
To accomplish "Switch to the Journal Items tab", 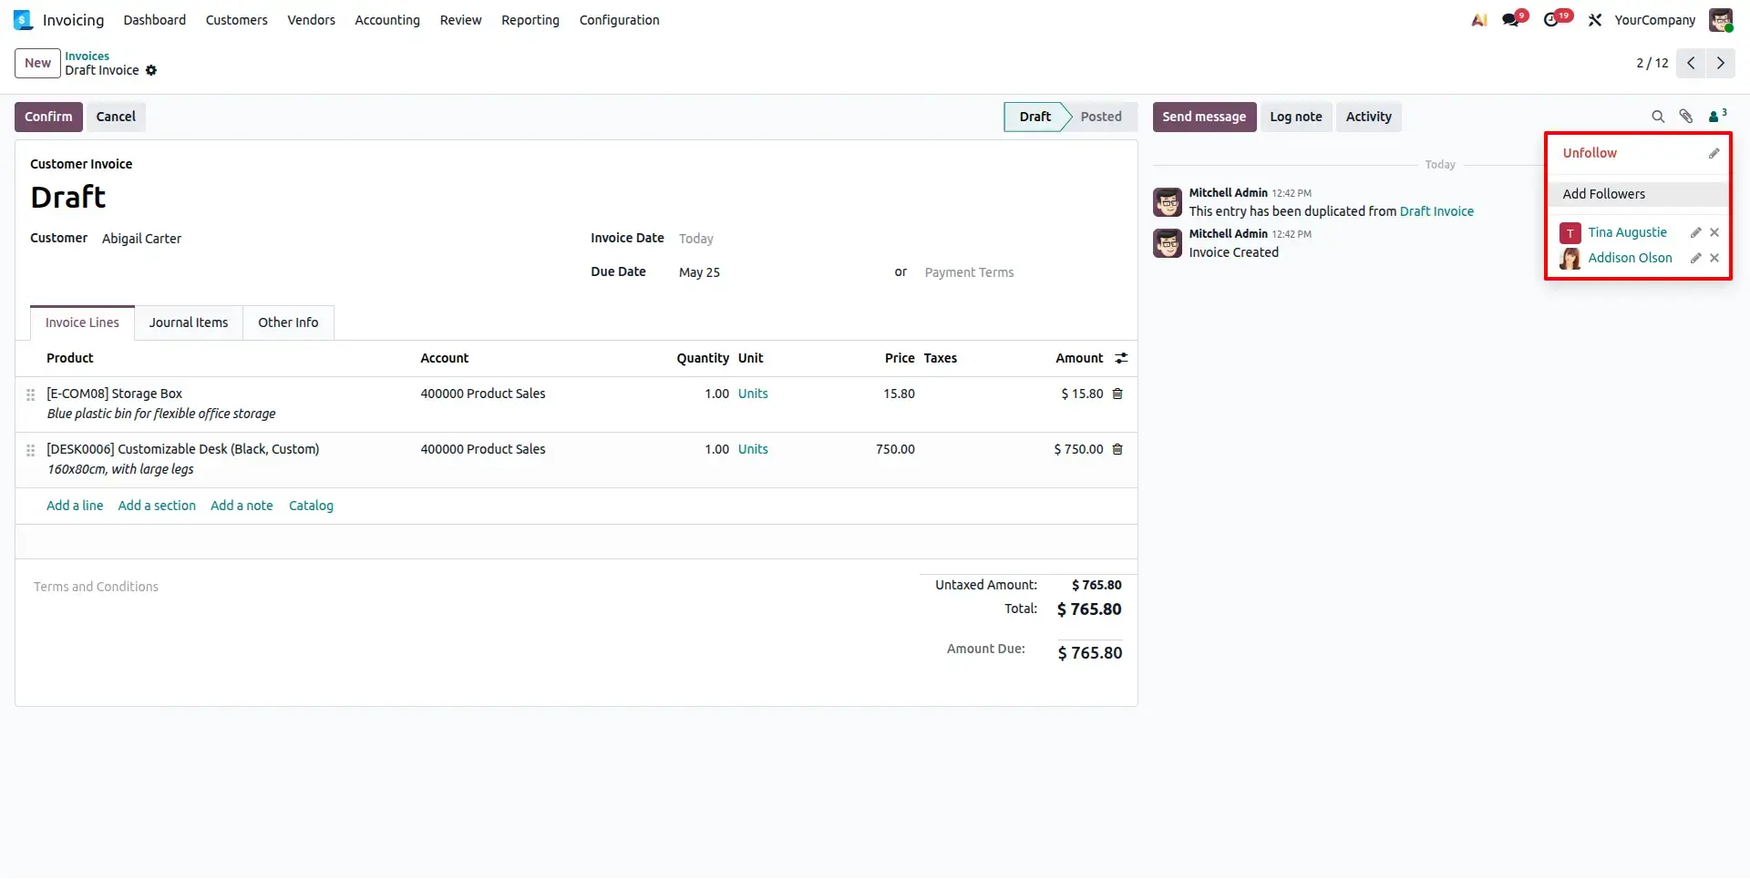I will (189, 322).
